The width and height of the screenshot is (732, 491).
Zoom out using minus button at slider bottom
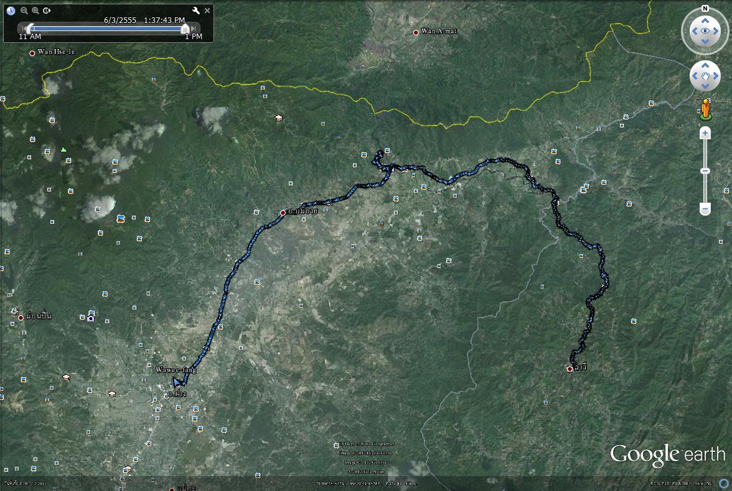705,209
